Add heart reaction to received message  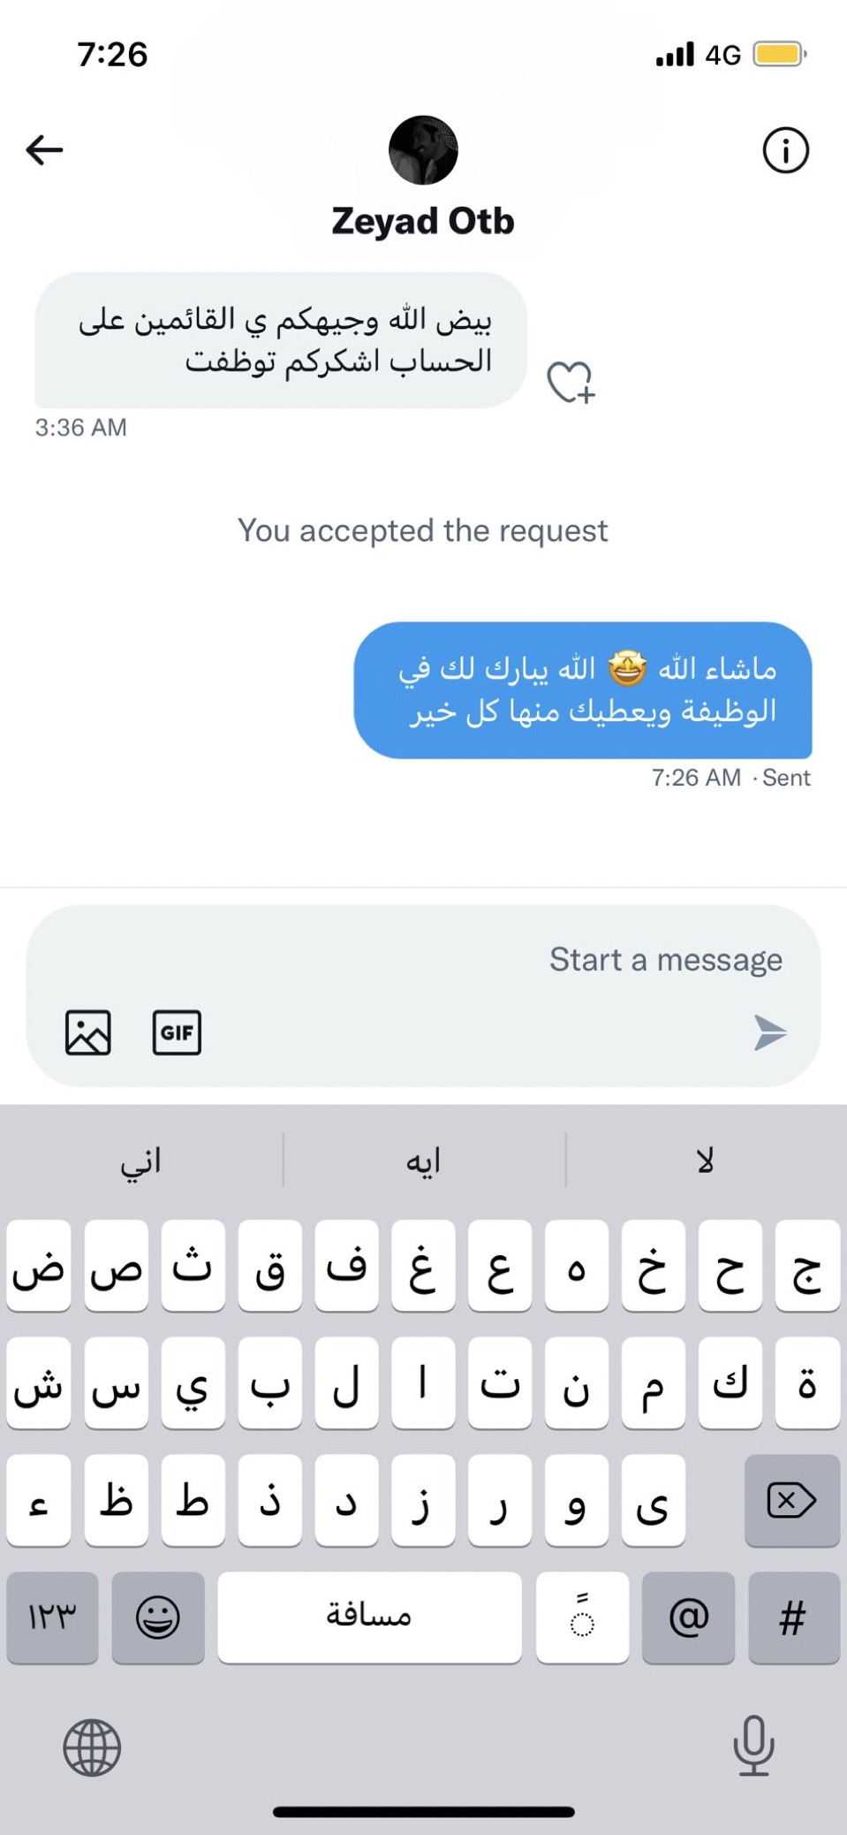tap(571, 382)
